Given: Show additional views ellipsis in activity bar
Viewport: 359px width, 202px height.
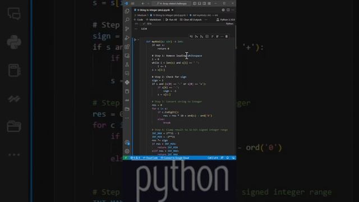Looking at the screenshot, I should [x=127, y=118].
